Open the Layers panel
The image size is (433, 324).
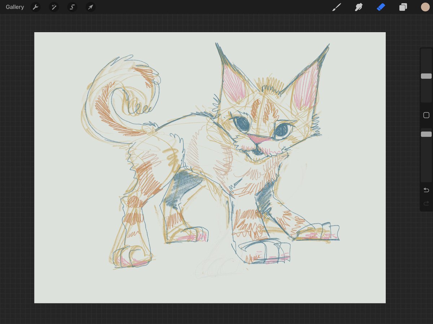(x=403, y=6)
